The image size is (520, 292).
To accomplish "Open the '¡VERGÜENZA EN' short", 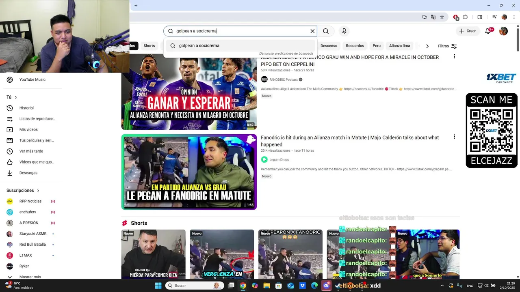I will 222,254.
